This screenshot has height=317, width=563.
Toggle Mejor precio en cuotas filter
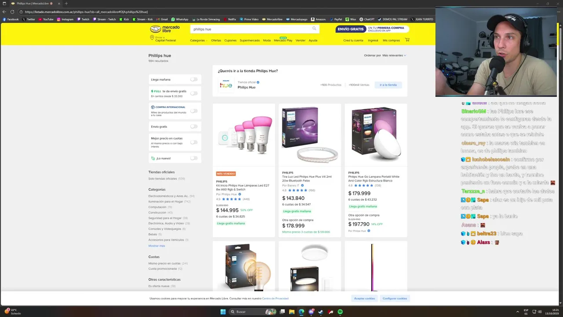194,142
